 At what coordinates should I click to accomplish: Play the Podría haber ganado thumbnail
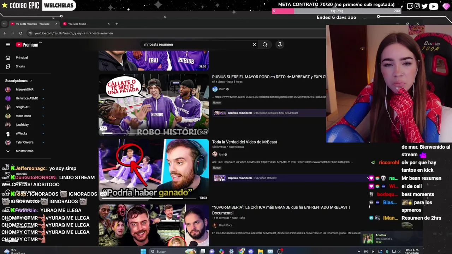point(154,170)
